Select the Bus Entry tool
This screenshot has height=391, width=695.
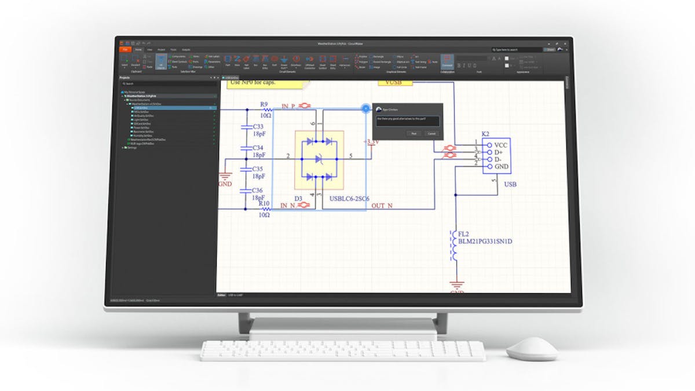pyautogui.click(x=265, y=61)
